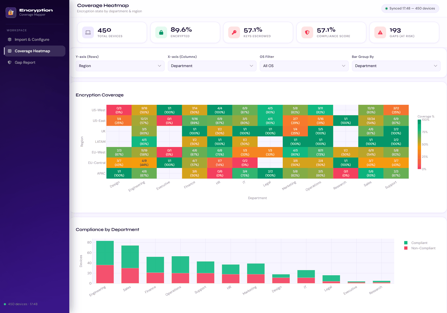Click the warning triangle icon on Gaps card
The width and height of the screenshot is (447, 313).
[x=380, y=32]
